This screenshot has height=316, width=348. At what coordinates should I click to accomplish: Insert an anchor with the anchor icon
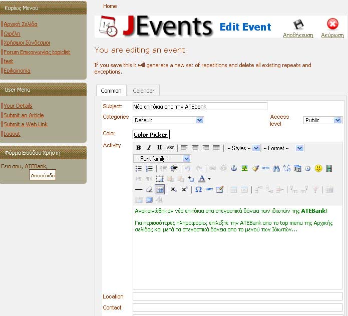pos(234,168)
